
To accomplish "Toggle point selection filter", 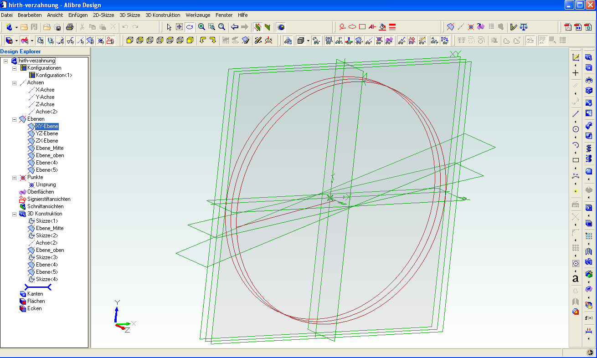I will [100, 41].
